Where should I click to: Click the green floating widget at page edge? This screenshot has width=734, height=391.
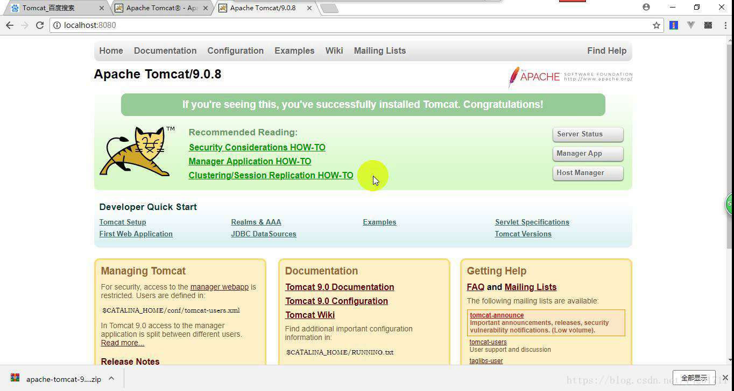[x=730, y=204]
